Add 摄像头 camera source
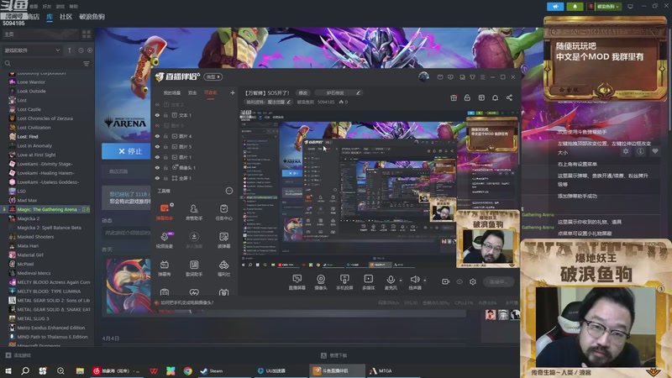This screenshot has height=378, width=672. pyautogui.click(x=321, y=282)
